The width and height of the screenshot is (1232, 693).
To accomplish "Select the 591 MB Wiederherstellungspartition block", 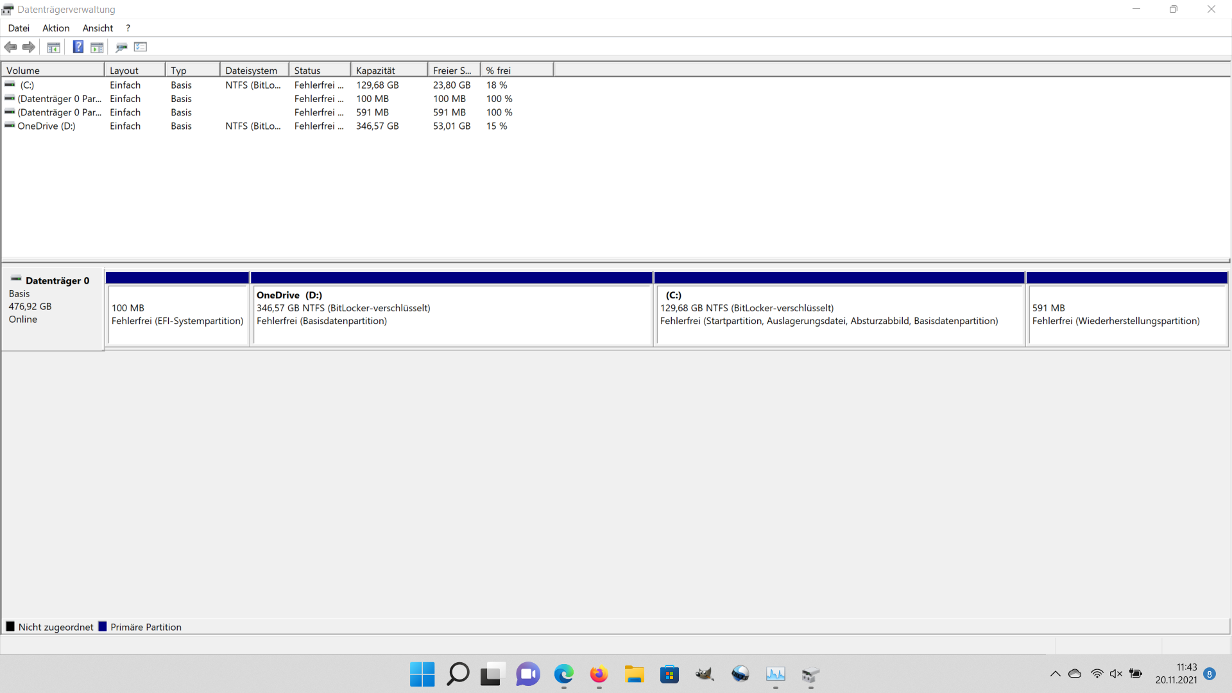I will click(x=1127, y=314).
